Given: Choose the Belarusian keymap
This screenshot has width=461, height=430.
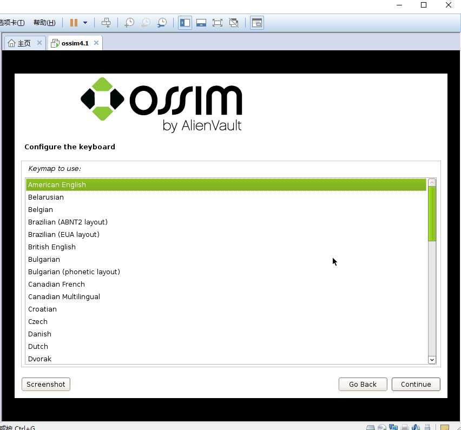Looking at the screenshot, I should tap(226, 197).
